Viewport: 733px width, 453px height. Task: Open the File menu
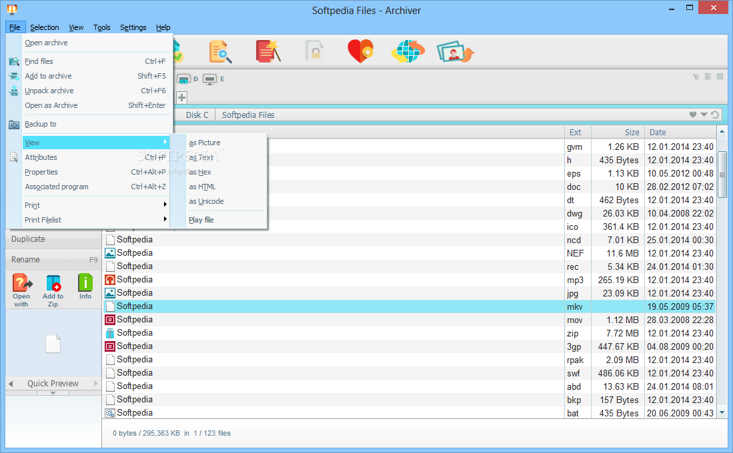(x=15, y=27)
